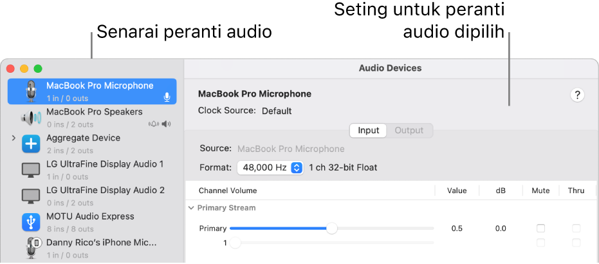Click the MOTU Audio Express USB icon

[31, 222]
